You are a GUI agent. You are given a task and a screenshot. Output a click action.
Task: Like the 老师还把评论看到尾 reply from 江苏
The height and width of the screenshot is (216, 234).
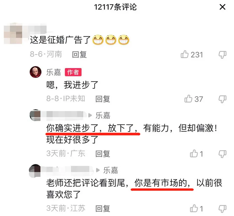click(x=194, y=208)
